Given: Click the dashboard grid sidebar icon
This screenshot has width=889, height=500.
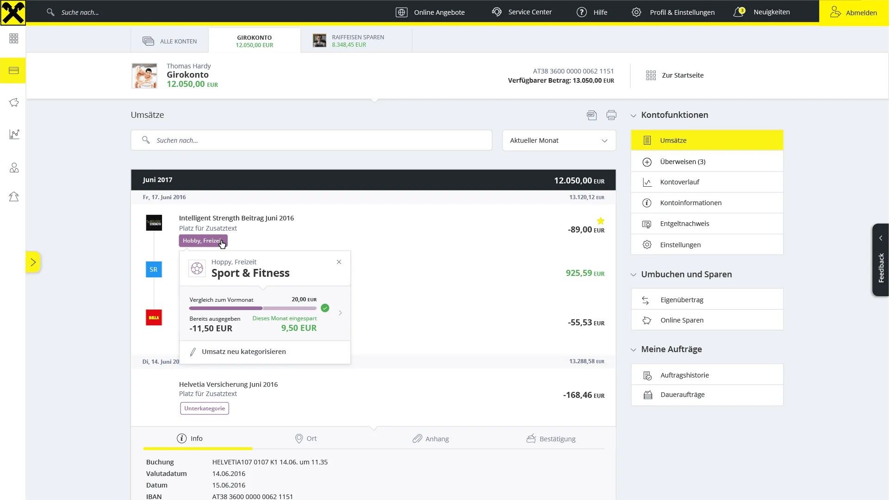Looking at the screenshot, I should point(14,39).
